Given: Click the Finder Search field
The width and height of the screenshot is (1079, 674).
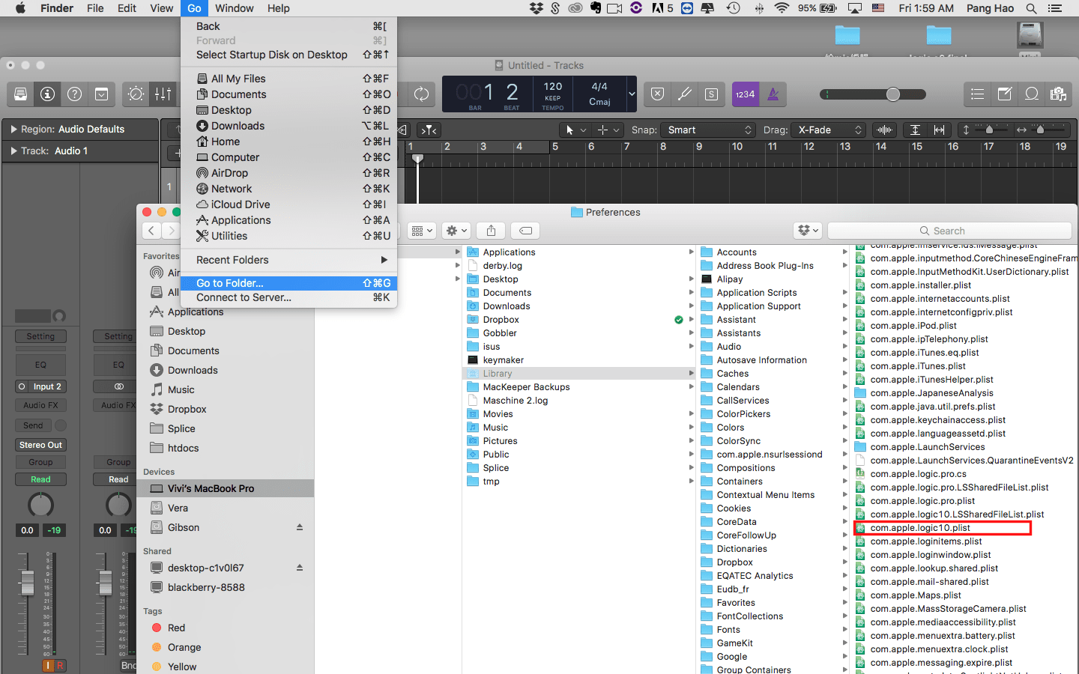Looking at the screenshot, I should pyautogui.click(x=950, y=231).
